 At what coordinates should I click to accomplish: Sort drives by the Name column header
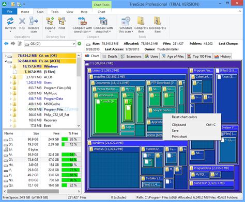click(x=9, y=133)
